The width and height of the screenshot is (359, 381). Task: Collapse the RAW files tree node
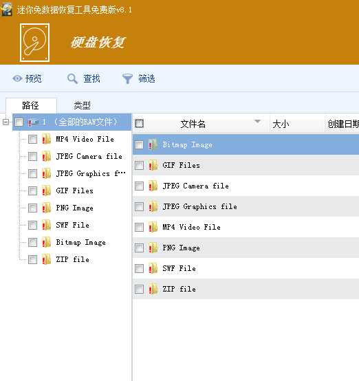pos(6,122)
